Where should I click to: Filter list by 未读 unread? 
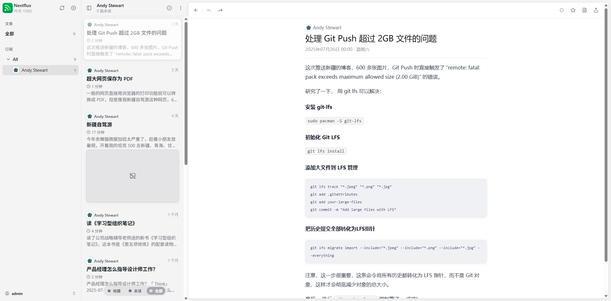[135, 291]
